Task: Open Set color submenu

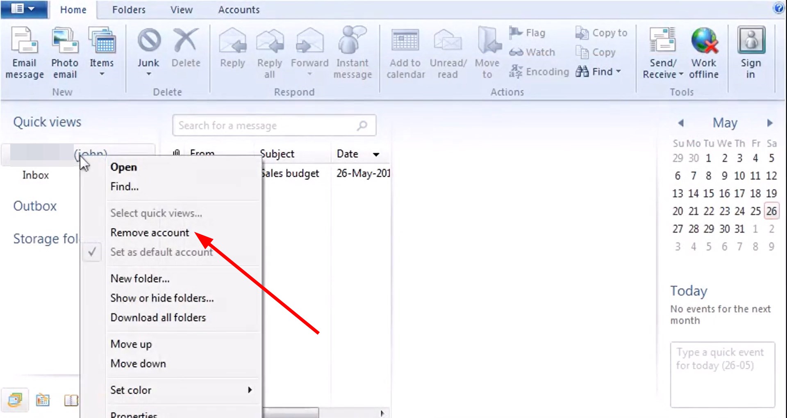Action: [x=130, y=390]
